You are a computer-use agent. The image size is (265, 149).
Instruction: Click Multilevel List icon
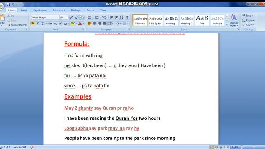click(104, 17)
